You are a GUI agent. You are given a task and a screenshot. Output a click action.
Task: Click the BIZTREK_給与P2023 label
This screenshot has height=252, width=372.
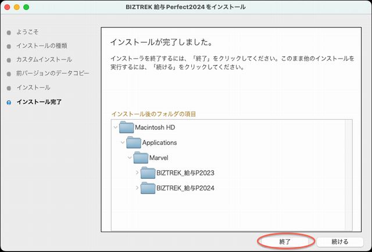point(185,173)
